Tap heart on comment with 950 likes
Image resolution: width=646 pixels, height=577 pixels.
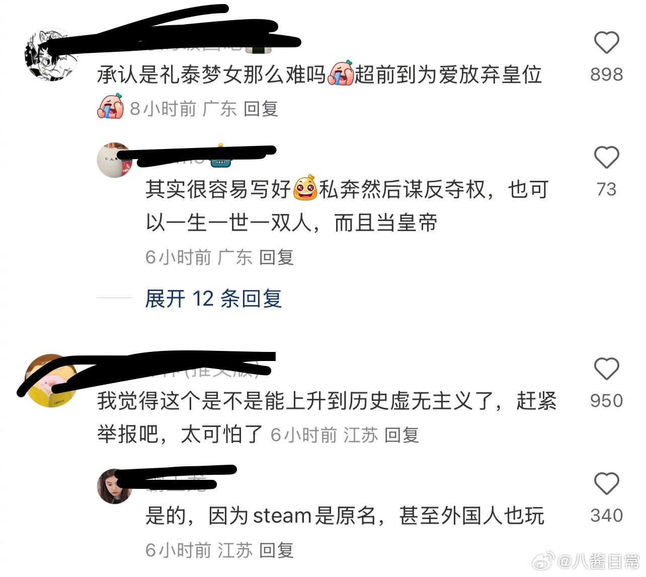point(606,369)
